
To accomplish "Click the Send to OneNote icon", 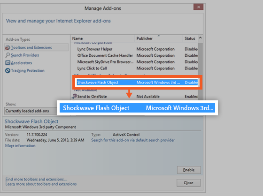I will [75, 96].
